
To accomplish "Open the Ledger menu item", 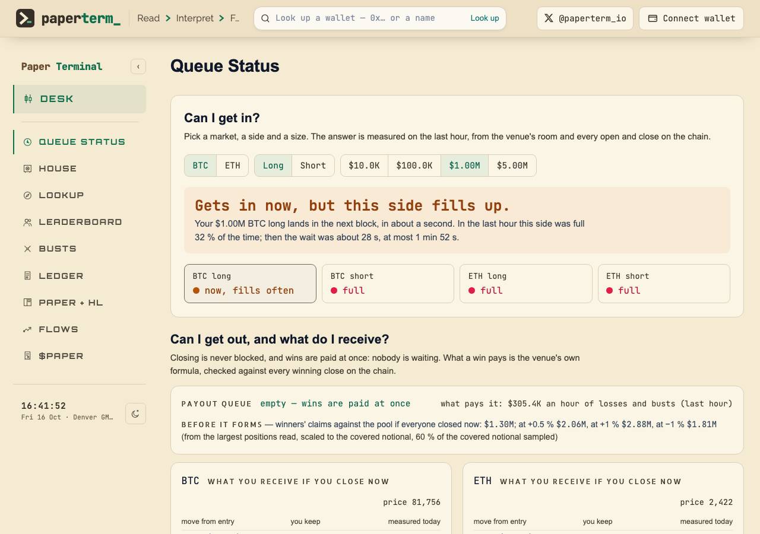I will [80, 276].
